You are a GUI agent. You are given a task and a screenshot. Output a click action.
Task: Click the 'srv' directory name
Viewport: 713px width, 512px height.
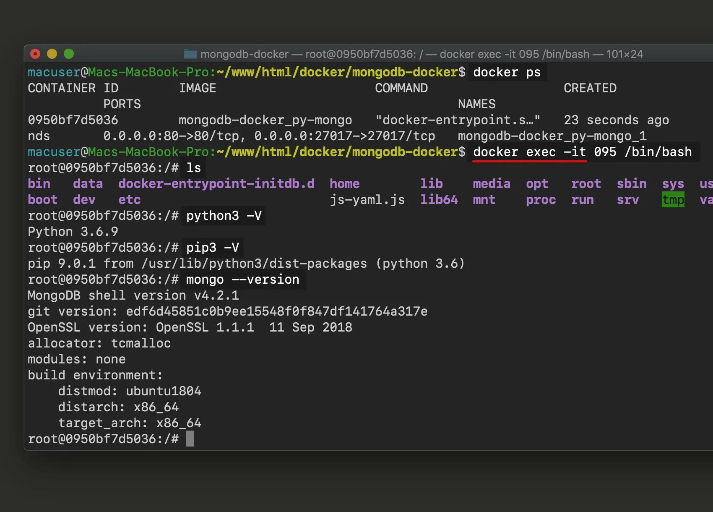628,200
